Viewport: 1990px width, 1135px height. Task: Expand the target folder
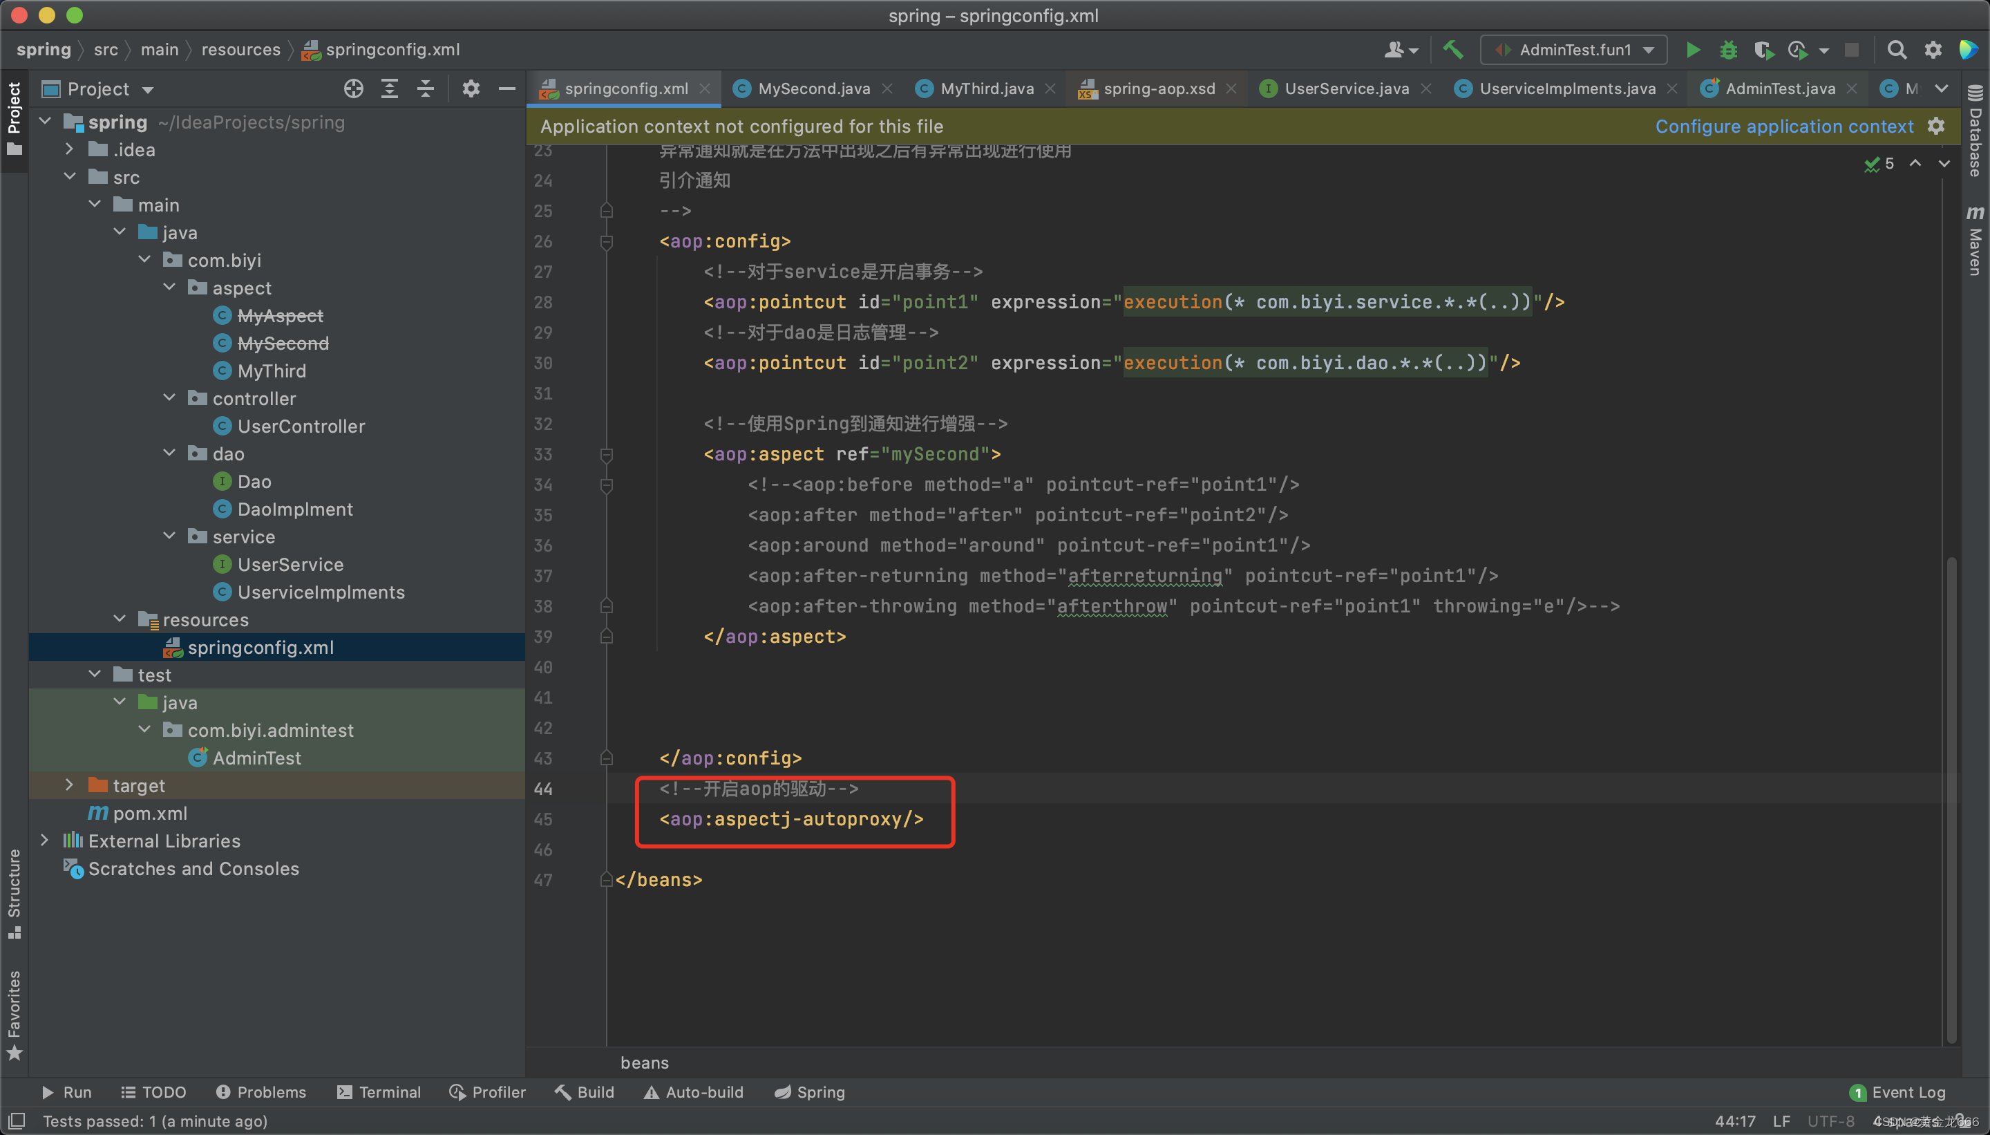coord(70,785)
